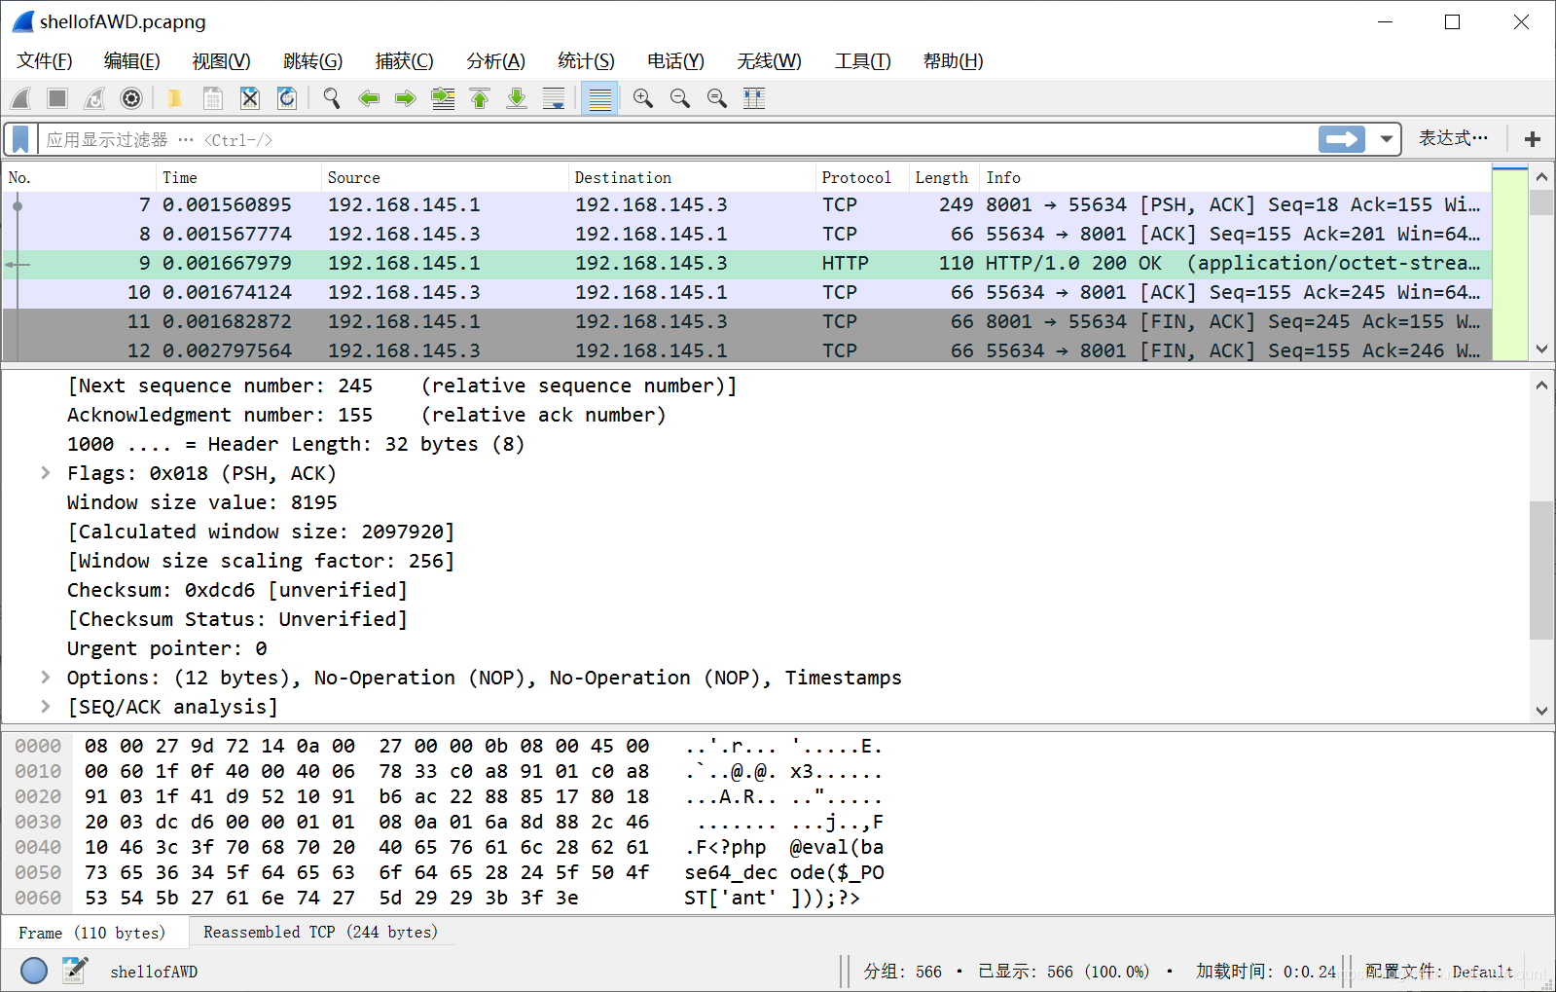Sort packet list by Info column
This screenshot has width=1556, height=992.
(1236, 177)
